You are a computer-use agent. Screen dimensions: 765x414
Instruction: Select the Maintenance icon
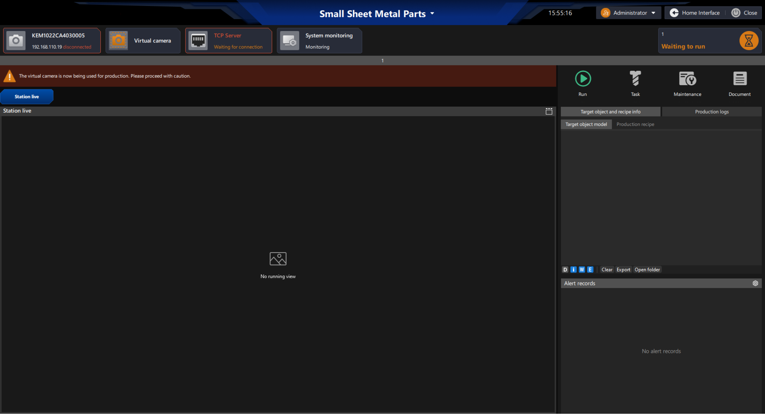[x=687, y=79]
